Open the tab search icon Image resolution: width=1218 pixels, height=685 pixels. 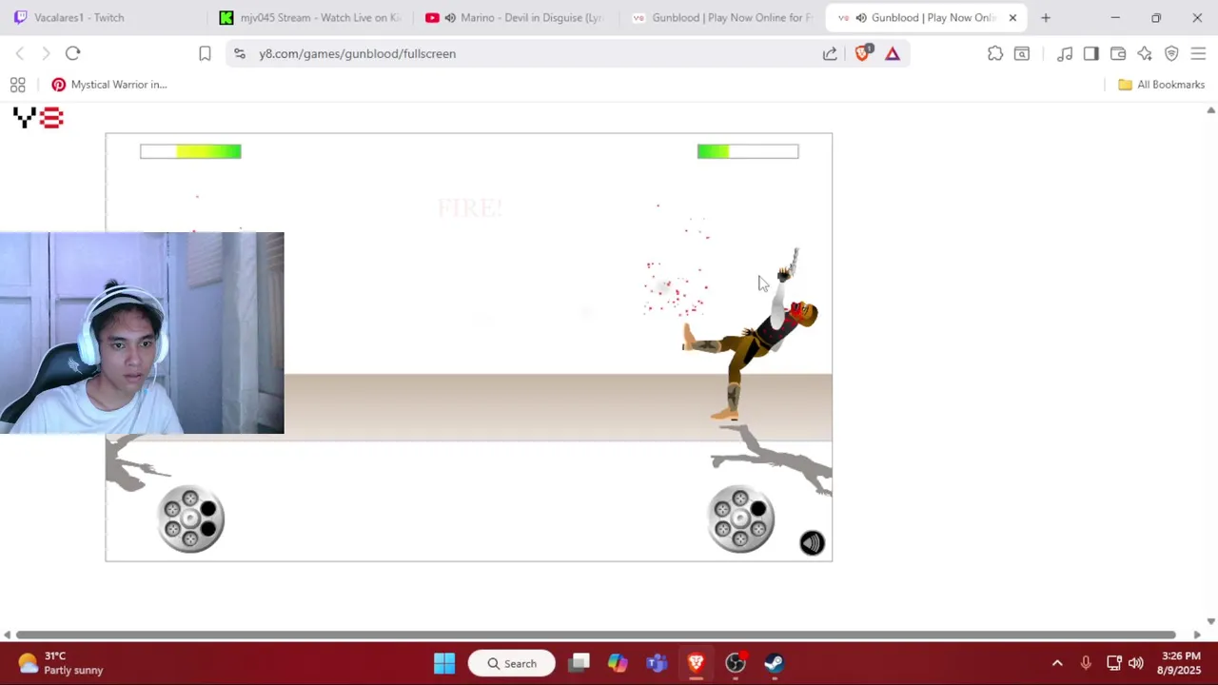tap(1022, 53)
